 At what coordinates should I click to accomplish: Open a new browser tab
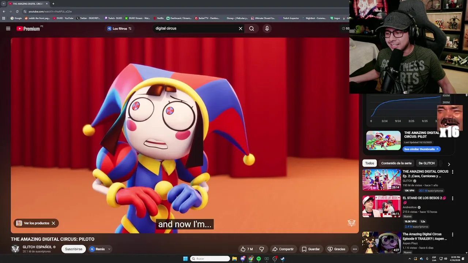53,4
